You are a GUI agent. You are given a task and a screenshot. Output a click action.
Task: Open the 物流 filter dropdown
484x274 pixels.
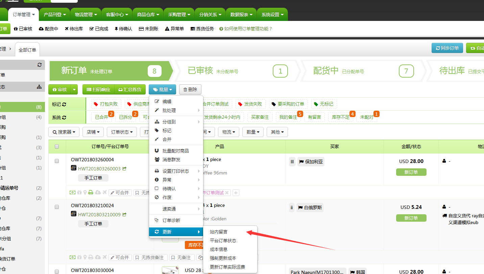click(x=229, y=132)
